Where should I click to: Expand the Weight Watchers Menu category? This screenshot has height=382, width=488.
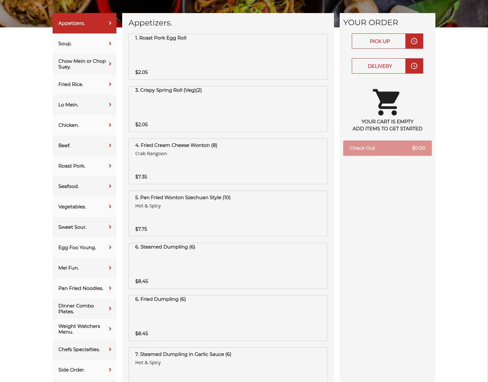[85, 329]
